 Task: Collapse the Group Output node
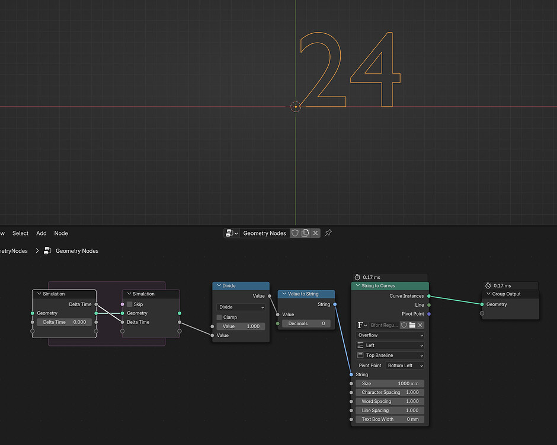pyautogui.click(x=488, y=294)
